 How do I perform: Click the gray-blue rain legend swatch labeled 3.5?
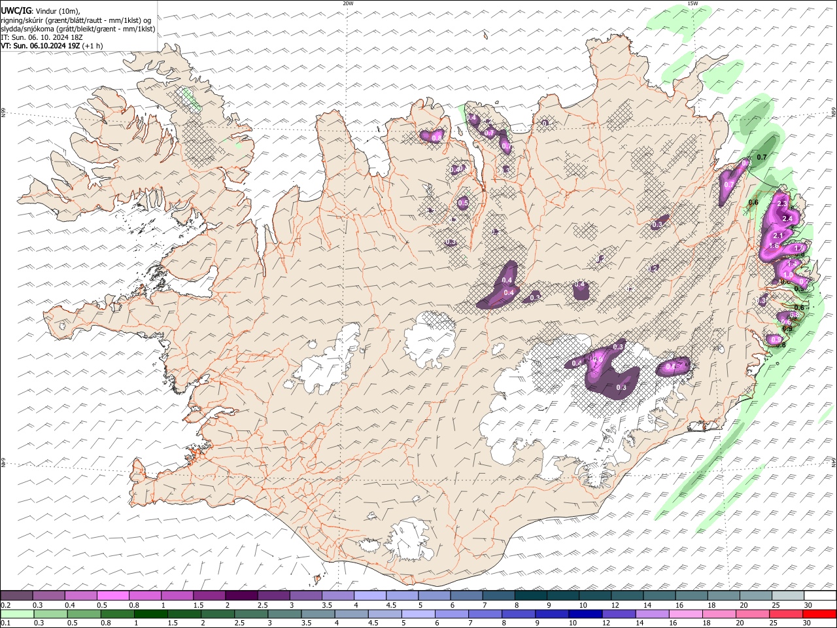[x=318, y=614]
